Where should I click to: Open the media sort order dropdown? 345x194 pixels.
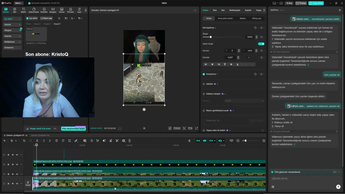pos(73,18)
